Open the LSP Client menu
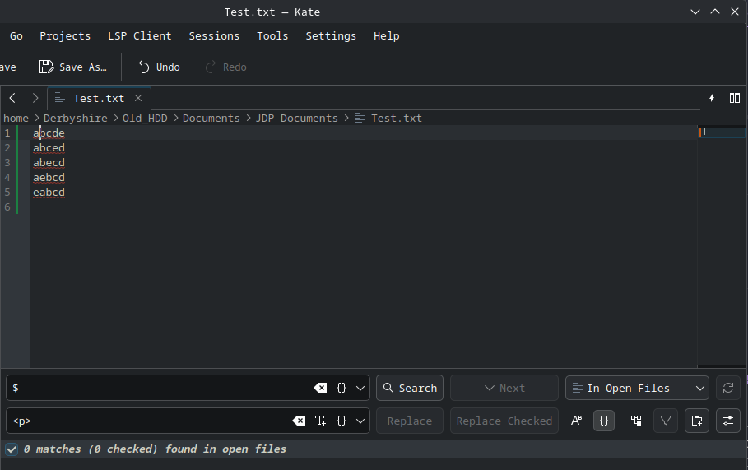Viewport: 748px width, 470px height. pos(139,36)
